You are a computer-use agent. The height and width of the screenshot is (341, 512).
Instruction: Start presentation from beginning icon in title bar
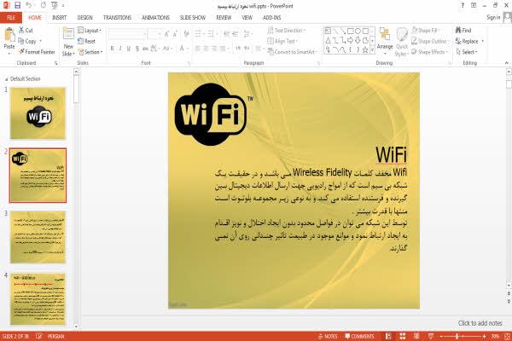(x=55, y=5)
